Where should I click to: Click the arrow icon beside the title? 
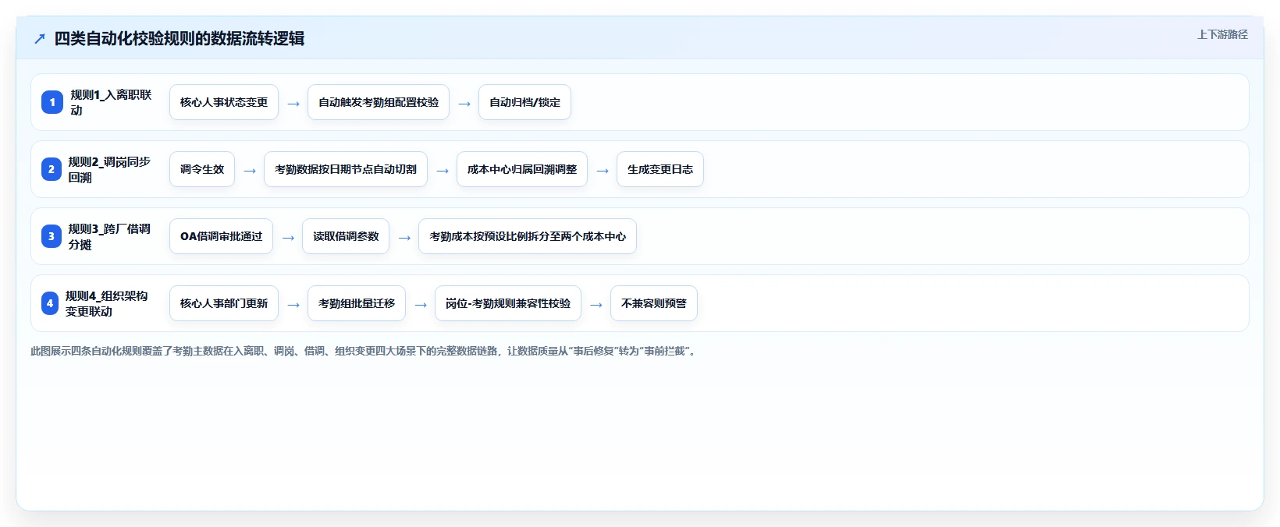tap(40, 39)
